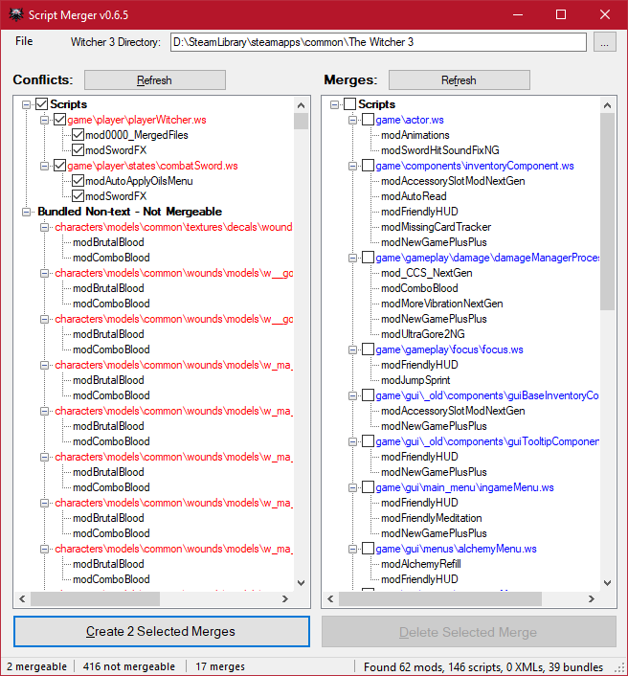Click the Conflicts panel horizontal scrollbar thumb

coord(96,598)
